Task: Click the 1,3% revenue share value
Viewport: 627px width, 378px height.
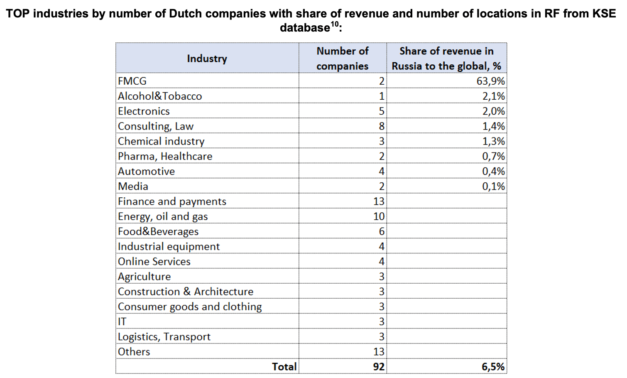Action: (x=493, y=141)
